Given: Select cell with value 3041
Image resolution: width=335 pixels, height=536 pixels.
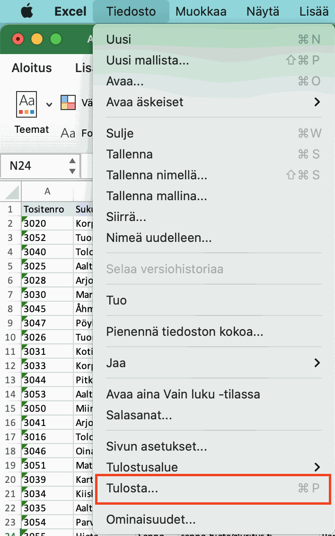Looking at the screenshot, I should [x=47, y=423].
